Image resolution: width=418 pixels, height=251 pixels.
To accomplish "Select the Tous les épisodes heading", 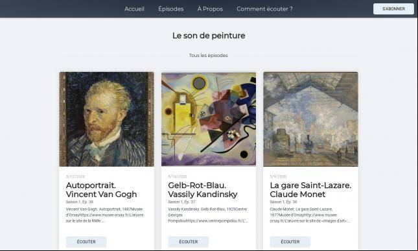I will coord(209,56).
